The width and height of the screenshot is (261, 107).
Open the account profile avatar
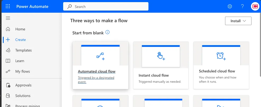point(255,7)
